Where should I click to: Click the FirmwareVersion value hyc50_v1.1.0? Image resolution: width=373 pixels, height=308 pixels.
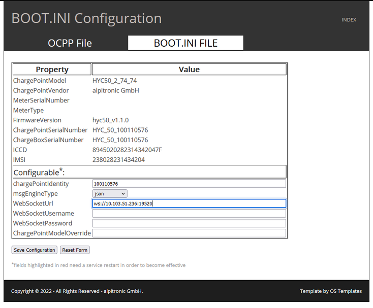pos(110,120)
